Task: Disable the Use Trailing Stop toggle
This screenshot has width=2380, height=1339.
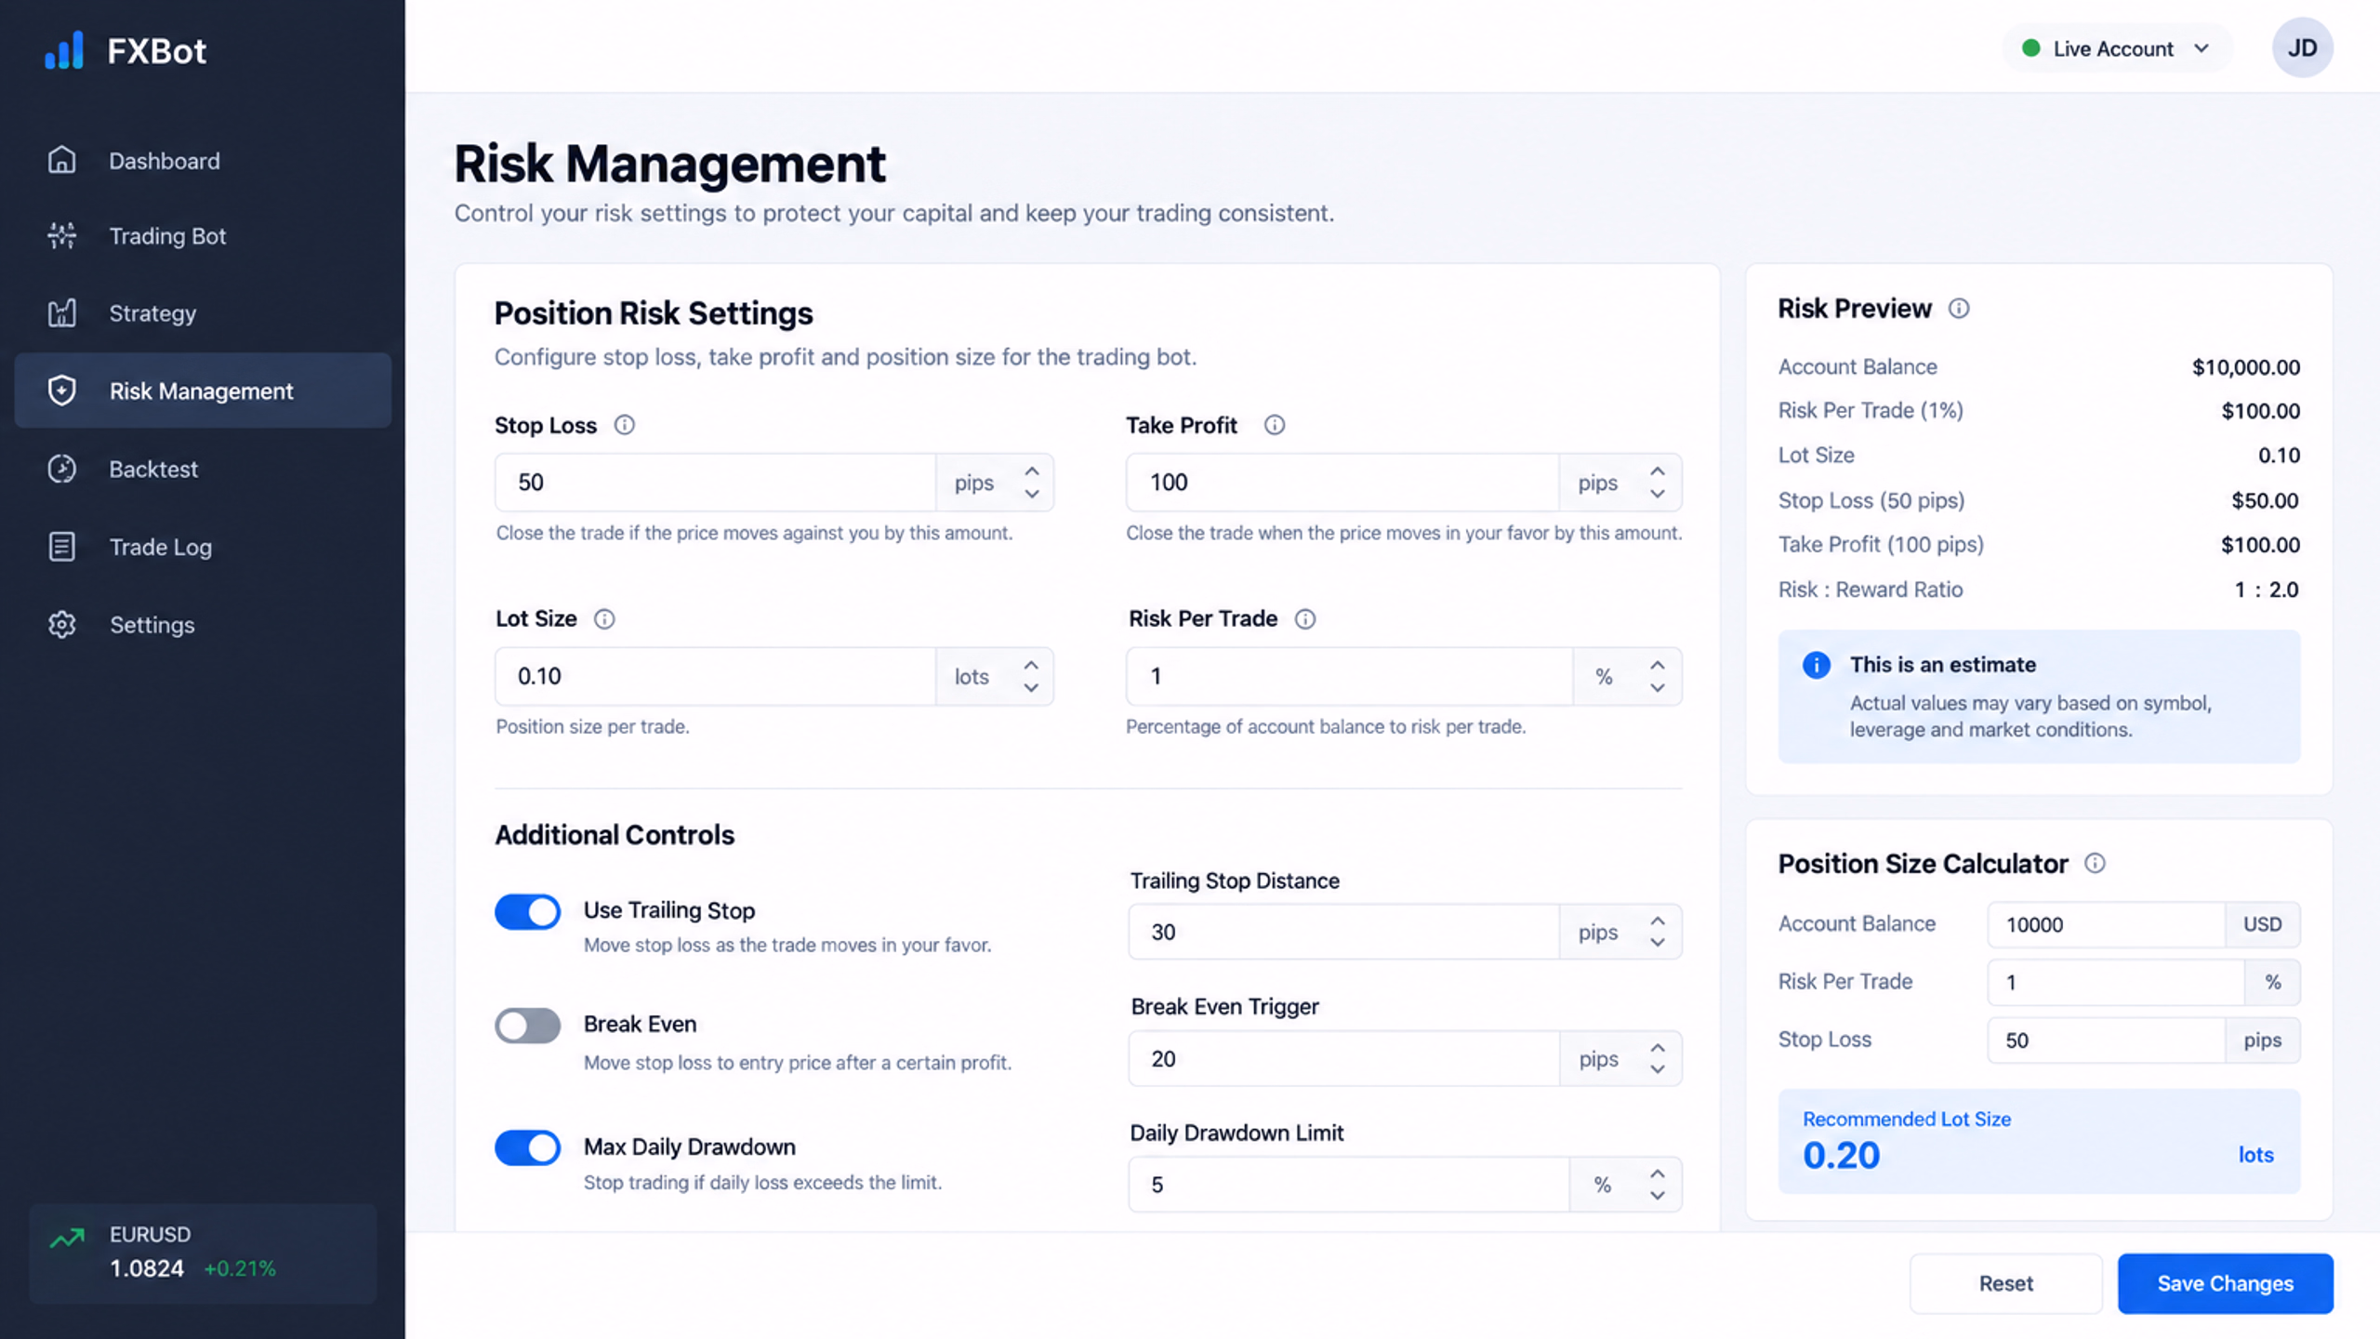Action: [527, 912]
